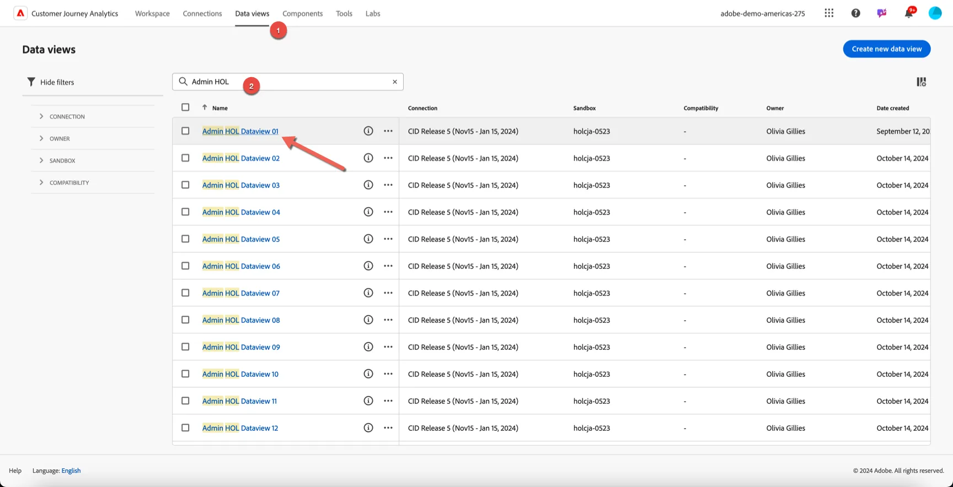Open the column settings icon
Viewport: 953px width, 487px height.
coord(921,82)
